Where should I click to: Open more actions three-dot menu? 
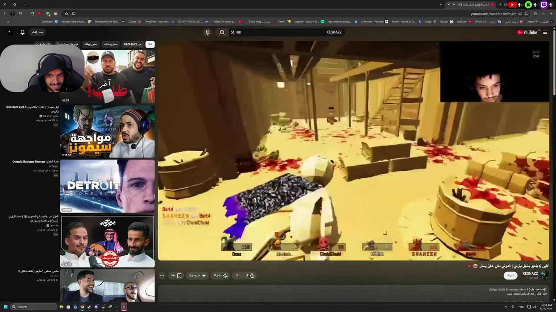point(162,276)
